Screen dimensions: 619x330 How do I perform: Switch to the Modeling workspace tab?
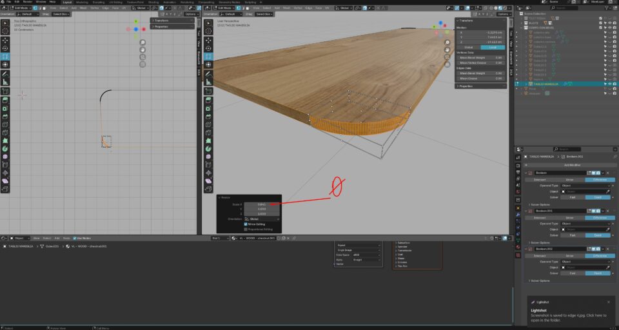tap(83, 2)
